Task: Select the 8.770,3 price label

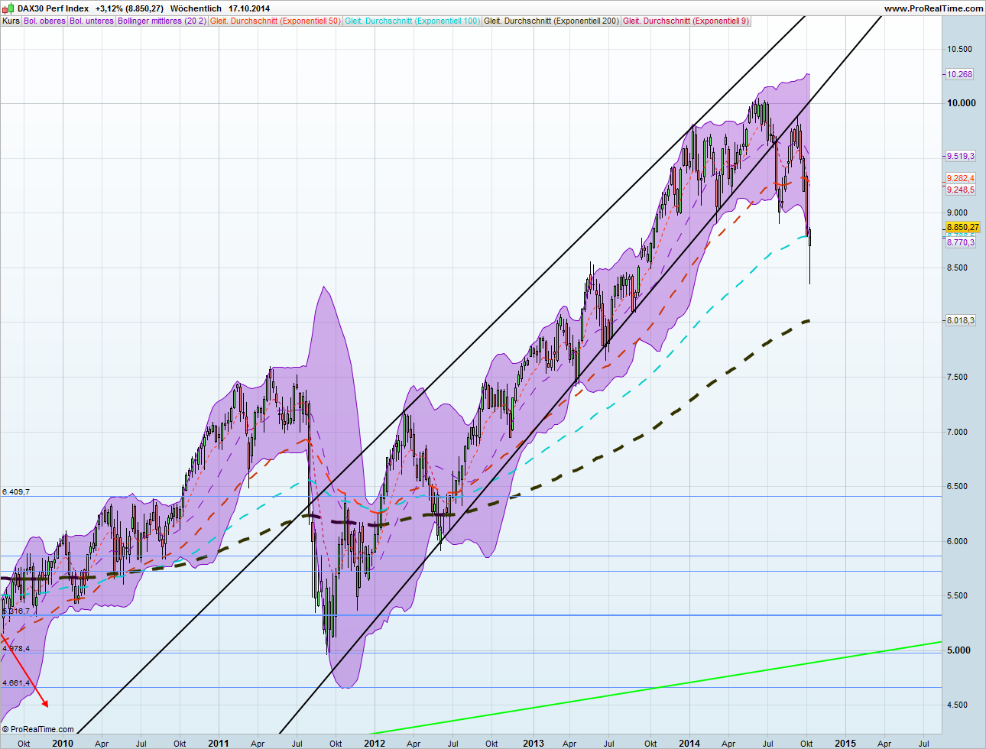Action: pyautogui.click(x=960, y=242)
